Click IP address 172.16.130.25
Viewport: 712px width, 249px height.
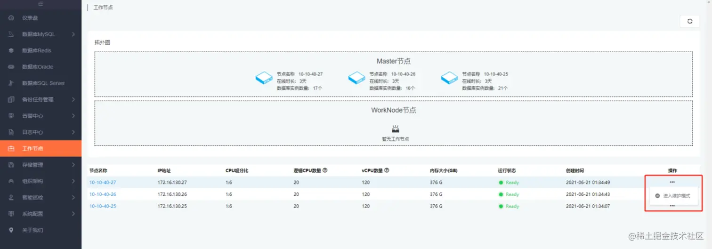(172, 206)
